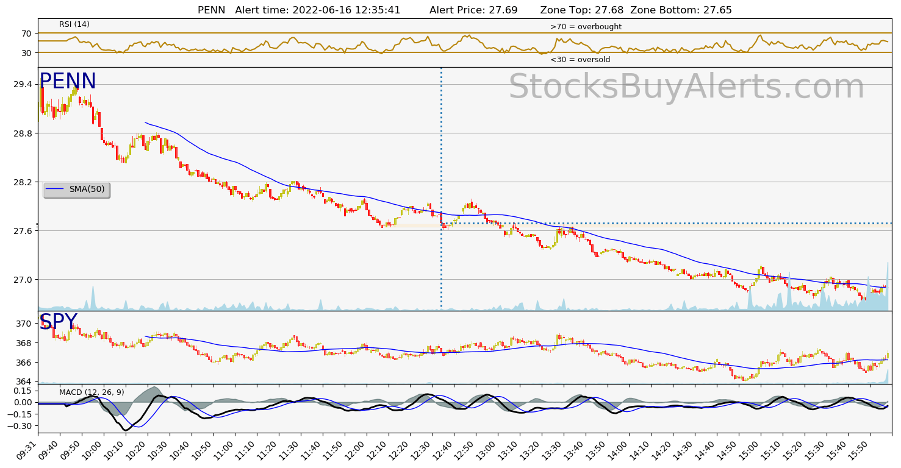
Task: Click the vertical dotted alert time marker
Action: [441, 189]
